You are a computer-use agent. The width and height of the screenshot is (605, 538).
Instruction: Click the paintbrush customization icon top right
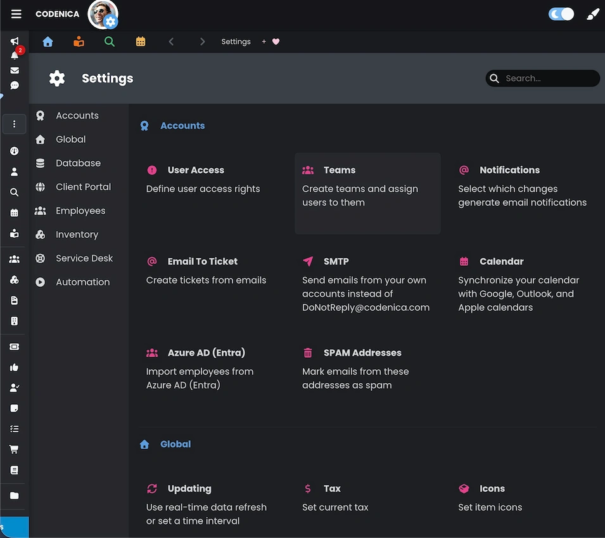(592, 13)
